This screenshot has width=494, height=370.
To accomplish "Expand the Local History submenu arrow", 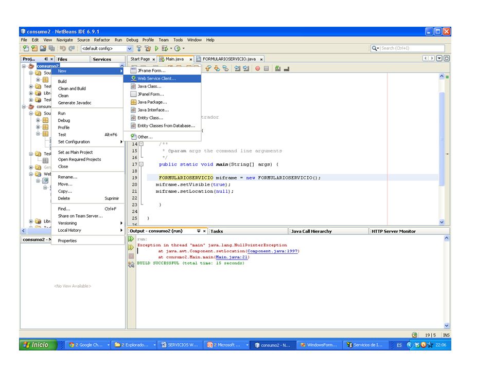I will pyautogui.click(x=121, y=230).
